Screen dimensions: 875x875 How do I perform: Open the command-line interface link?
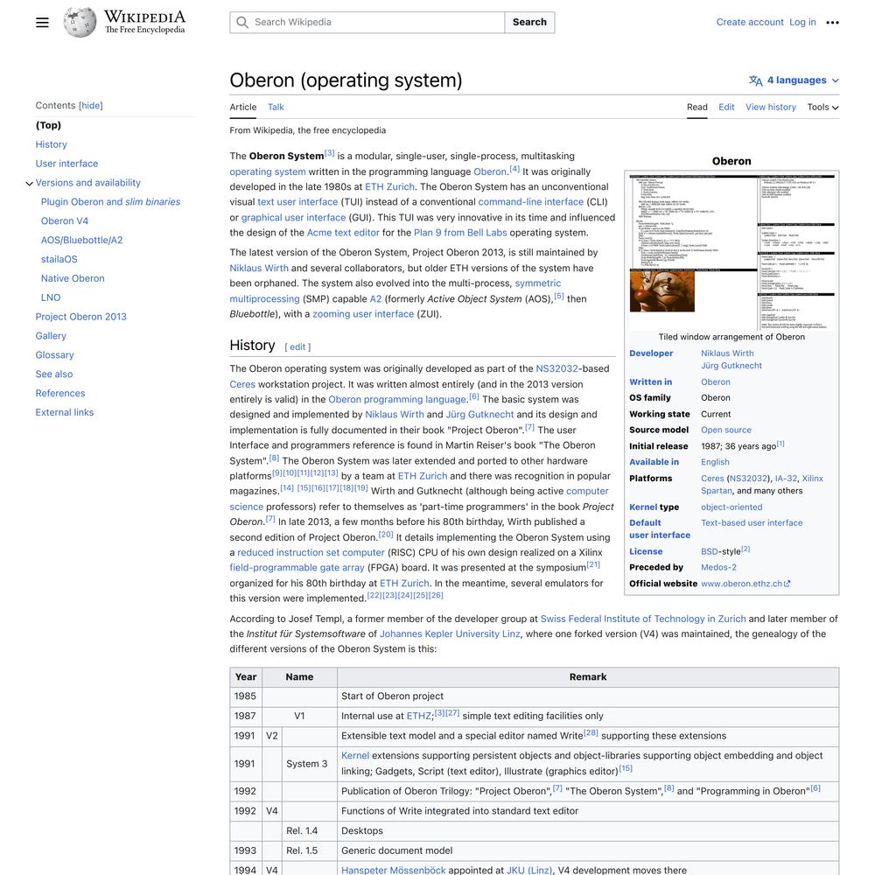click(531, 202)
